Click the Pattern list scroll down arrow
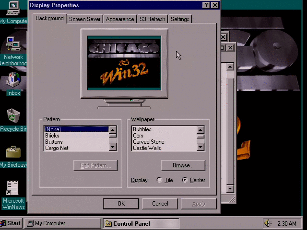 (113, 147)
